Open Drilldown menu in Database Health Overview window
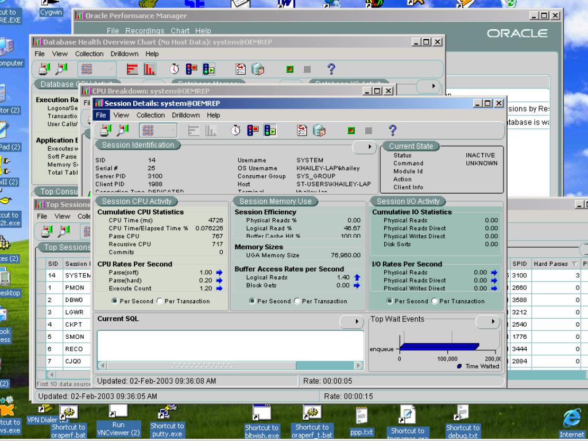The width and height of the screenshot is (588, 441). (x=124, y=54)
